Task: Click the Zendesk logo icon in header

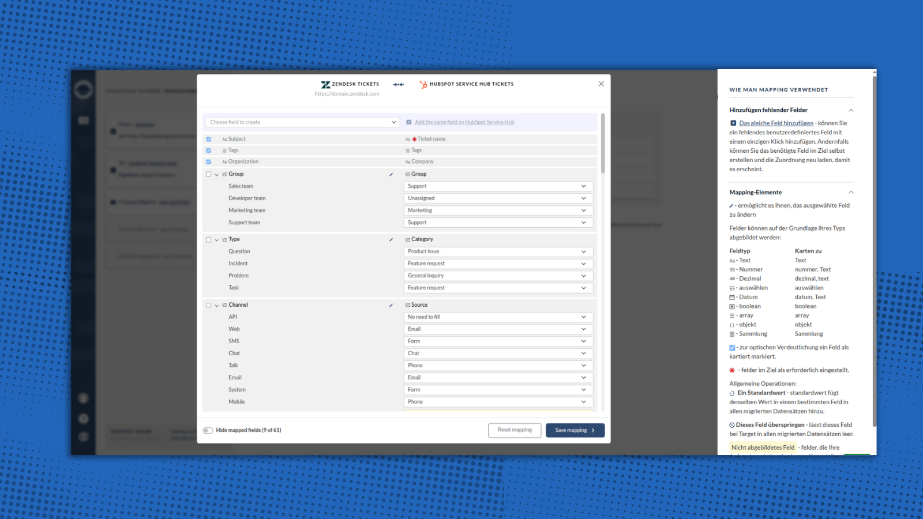Action: [325, 84]
